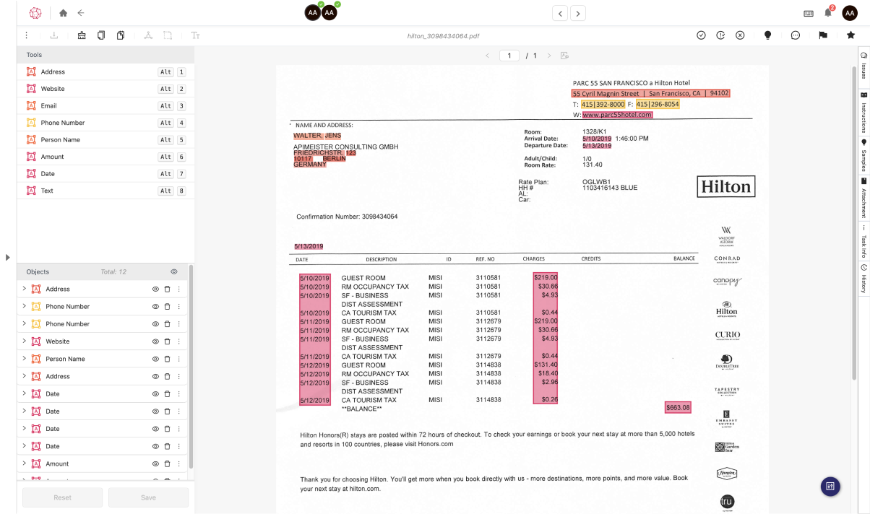The width and height of the screenshot is (870, 514).
Task: Open more options for Person Name object
Action: (178, 359)
